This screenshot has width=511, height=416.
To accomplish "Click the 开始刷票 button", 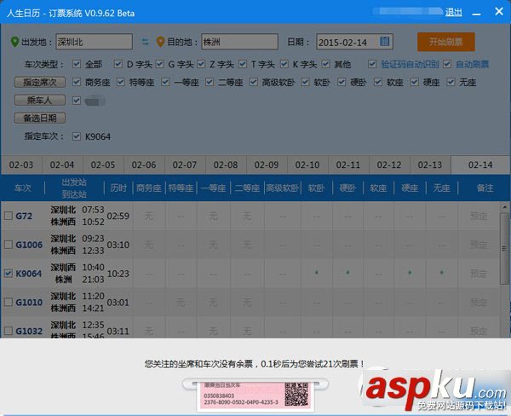I will pyautogui.click(x=445, y=42).
